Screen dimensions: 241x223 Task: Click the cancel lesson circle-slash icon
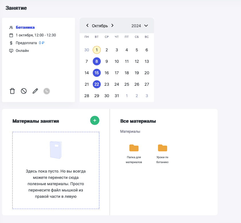pos(24,91)
